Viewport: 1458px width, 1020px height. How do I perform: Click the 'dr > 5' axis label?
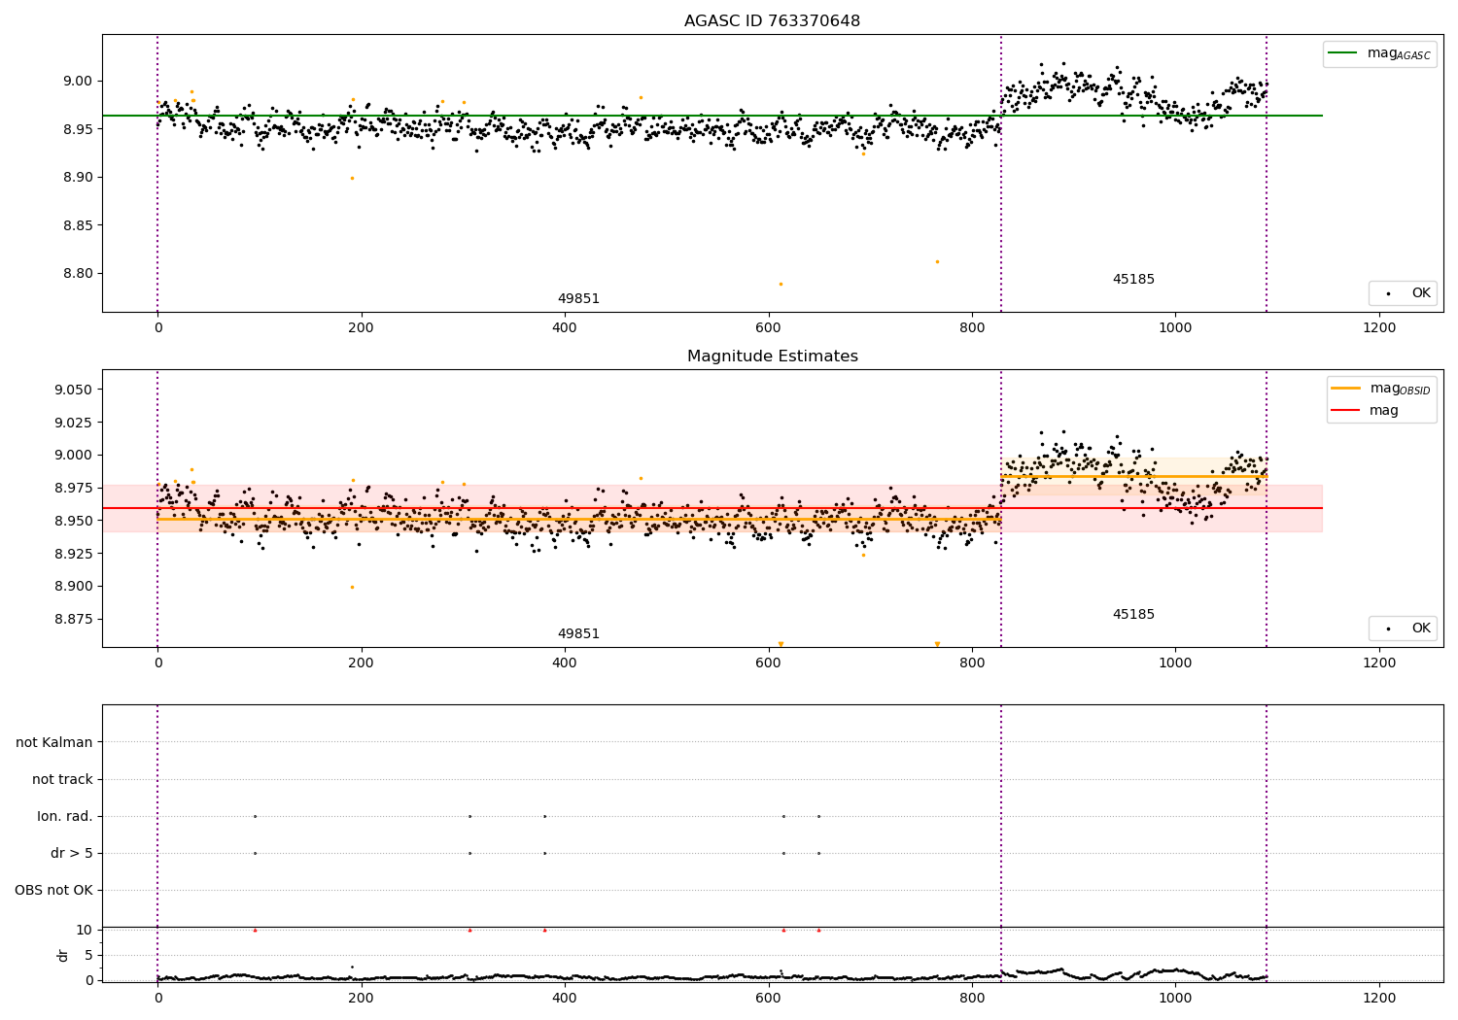tap(72, 854)
